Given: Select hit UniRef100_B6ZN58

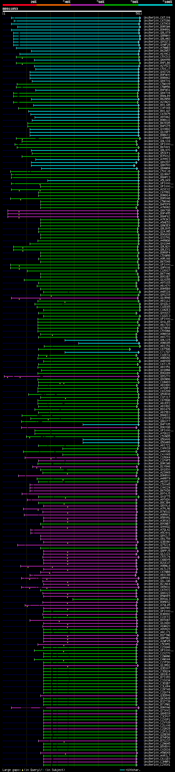Looking at the screenshot, I should click(x=157, y=99).
